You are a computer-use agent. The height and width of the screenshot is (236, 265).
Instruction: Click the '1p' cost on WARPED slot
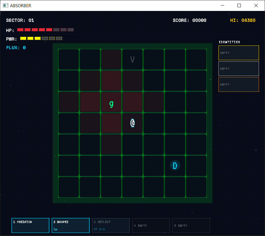tap(55, 229)
